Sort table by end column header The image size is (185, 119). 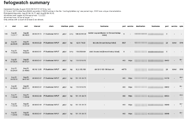[x=26, y=26]
